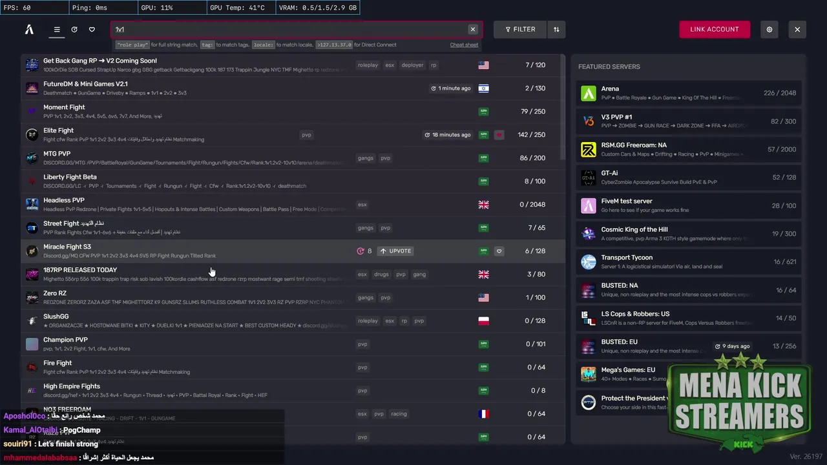The width and height of the screenshot is (827, 465).
Task: Click the burst power icon on Miracle Fight S3
Action: click(x=361, y=251)
